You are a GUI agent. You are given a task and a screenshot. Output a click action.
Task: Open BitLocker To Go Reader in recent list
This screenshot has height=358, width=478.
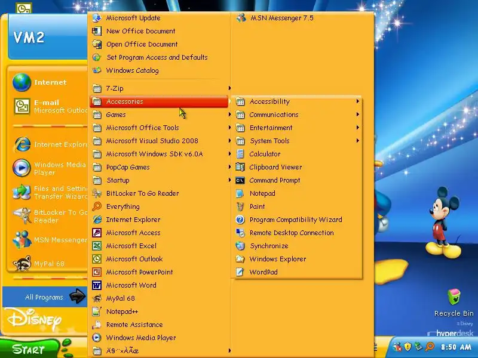point(49,216)
